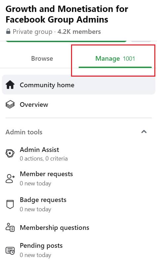Open Admin Assist settings

pos(79,154)
